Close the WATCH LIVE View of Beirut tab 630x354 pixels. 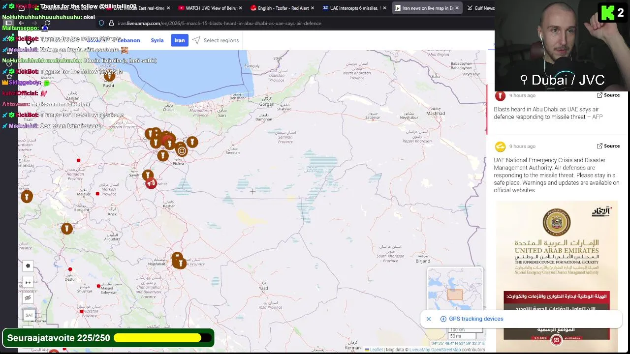(241, 8)
